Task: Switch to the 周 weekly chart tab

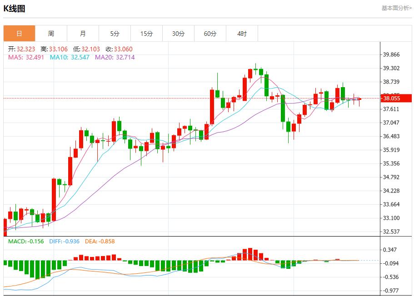Action: pyautogui.click(x=51, y=33)
